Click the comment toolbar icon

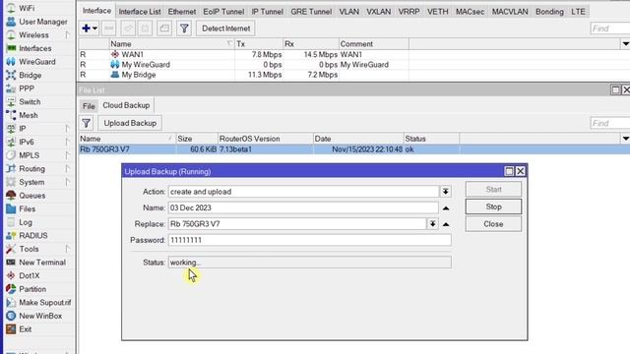point(164,29)
